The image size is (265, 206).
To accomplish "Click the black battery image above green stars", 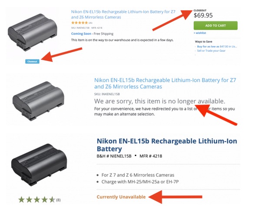I will coord(39,165).
